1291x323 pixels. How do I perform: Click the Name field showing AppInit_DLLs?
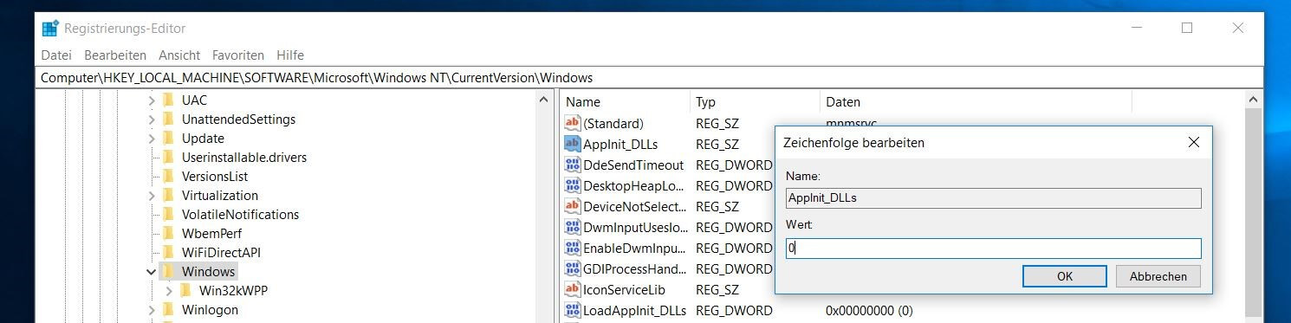pos(993,198)
